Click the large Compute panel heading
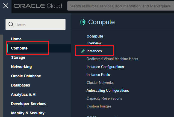The height and width of the screenshot is (117, 174). [x=101, y=22]
